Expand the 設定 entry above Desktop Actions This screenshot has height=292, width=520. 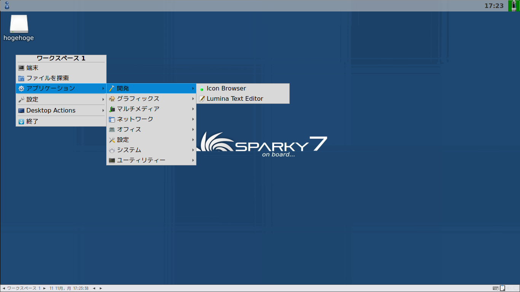(x=61, y=99)
